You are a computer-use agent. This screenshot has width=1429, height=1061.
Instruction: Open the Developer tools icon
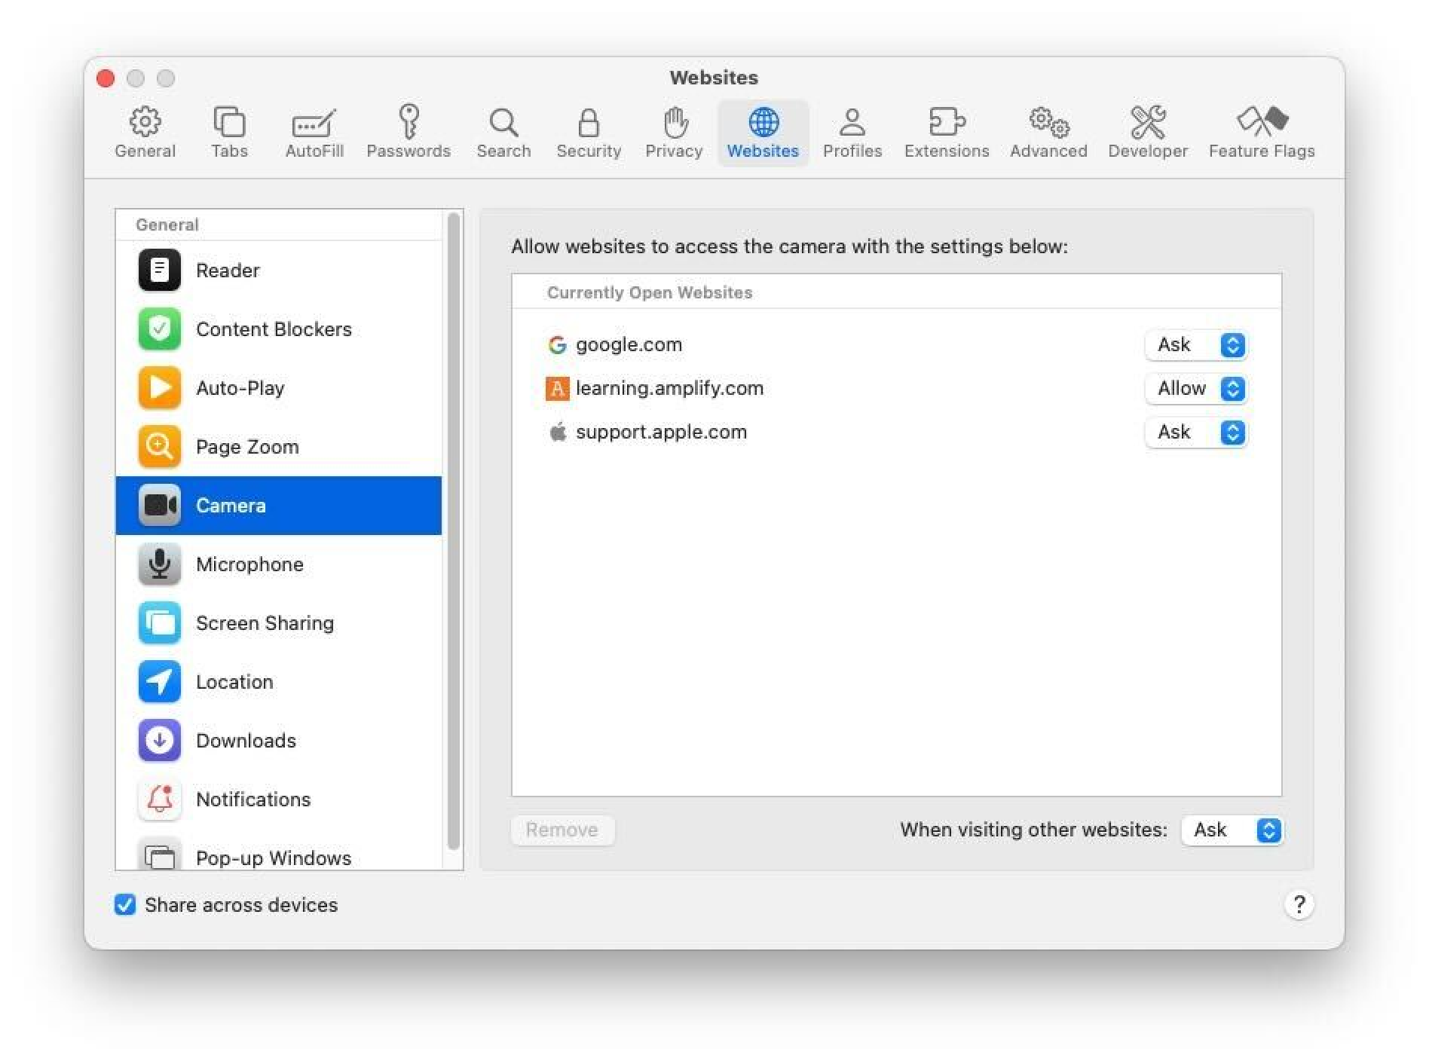pos(1147,122)
